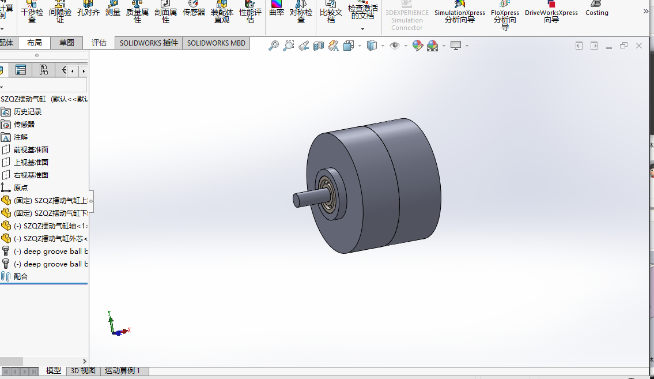This screenshot has height=379, width=654.
Task: Click View Settings monitor icon
Action: click(x=456, y=46)
